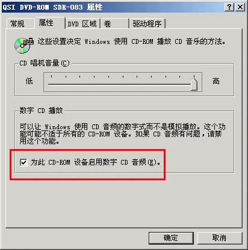Switch to the 常规 tab

point(17,24)
